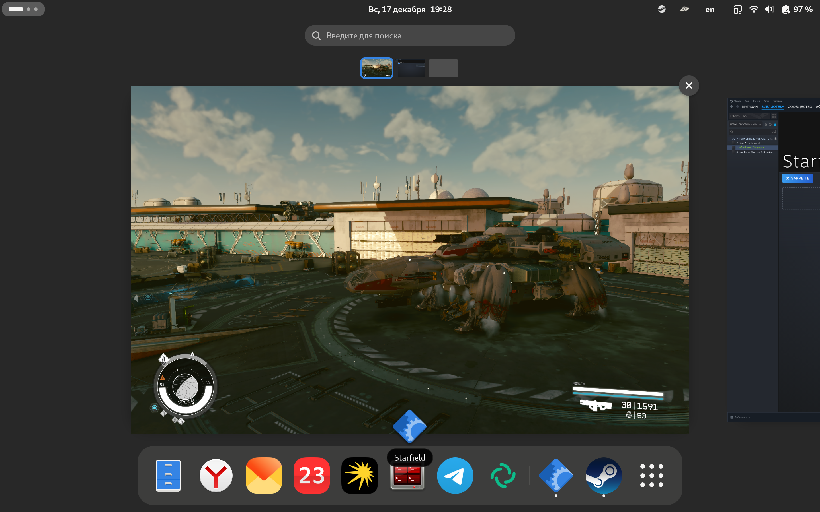Open the screen mirroring indicator in top bar
The image size is (820, 512).
tap(738, 9)
